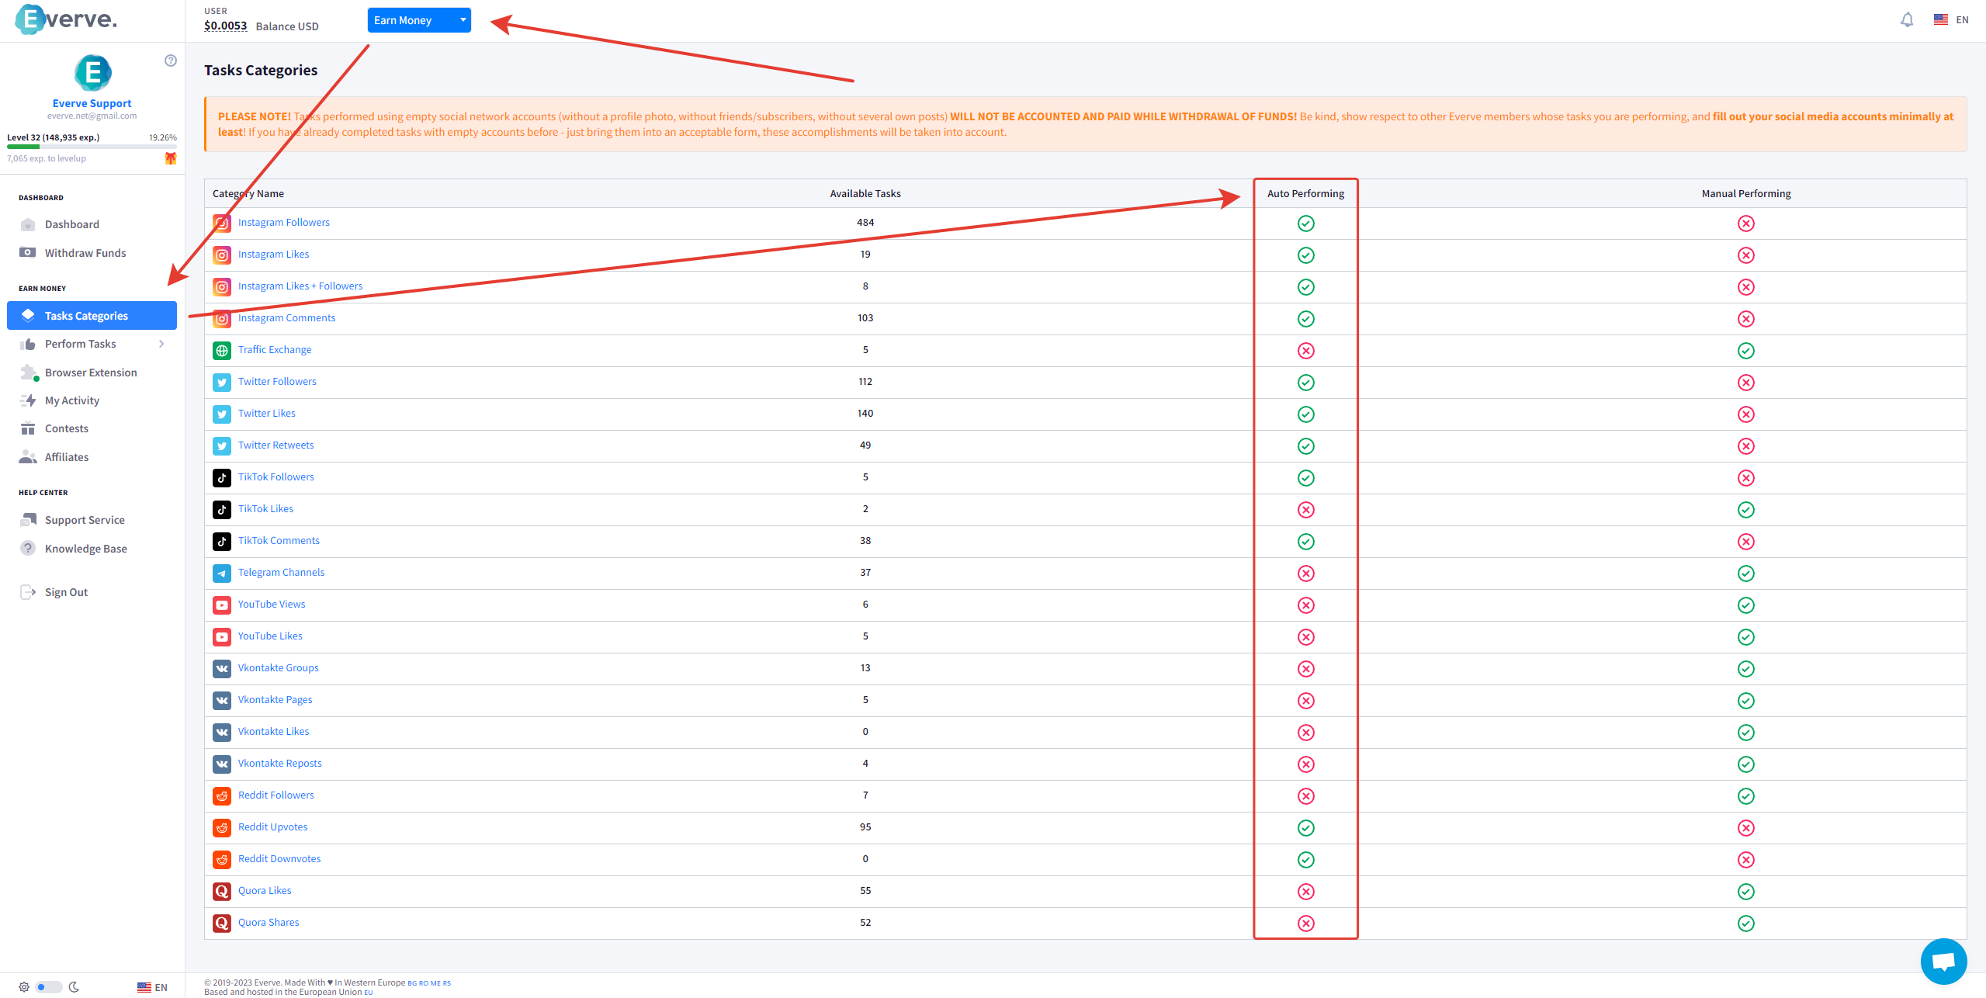This screenshot has width=1986, height=998.
Task: Click Instagram Followers auto performing checkmark
Action: coord(1305,224)
